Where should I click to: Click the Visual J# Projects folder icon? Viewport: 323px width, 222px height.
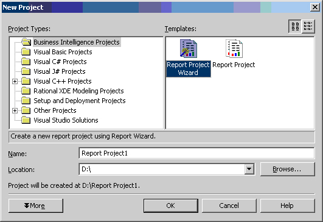coord(26,71)
